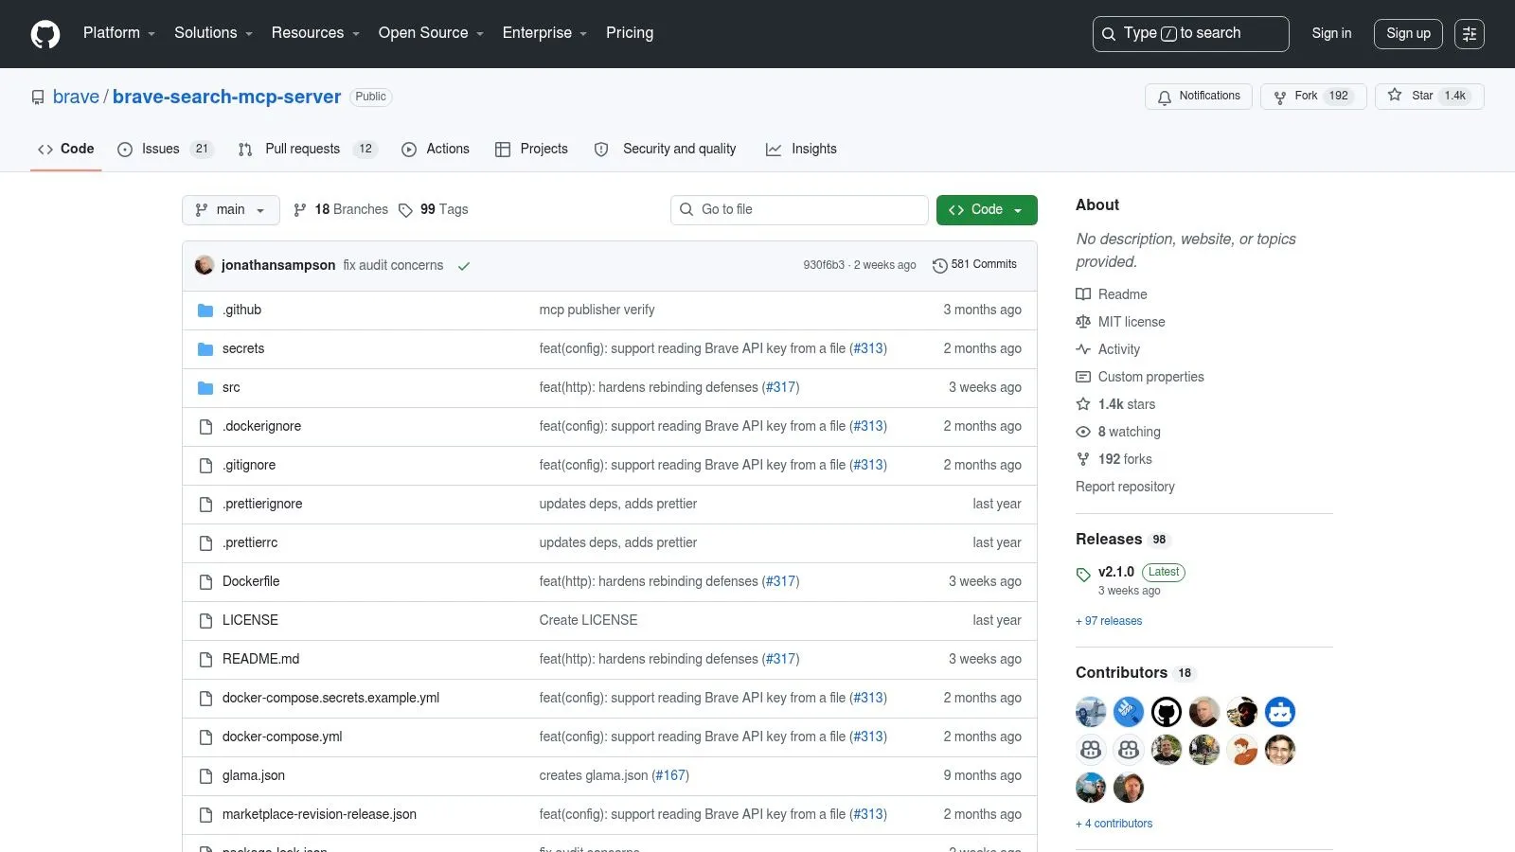
Task: Open the + 97 releases link
Action: point(1109,621)
